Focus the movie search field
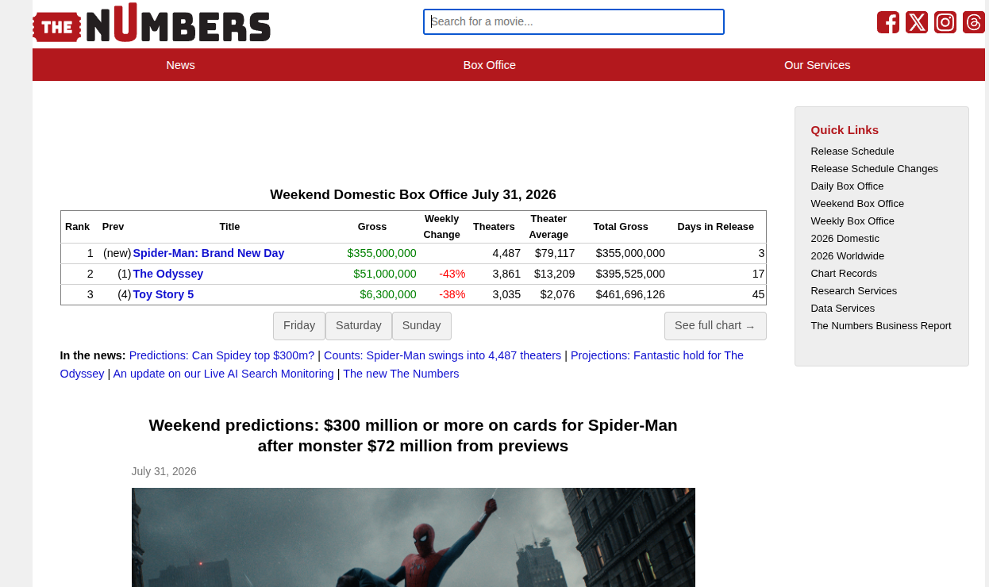 point(574,21)
